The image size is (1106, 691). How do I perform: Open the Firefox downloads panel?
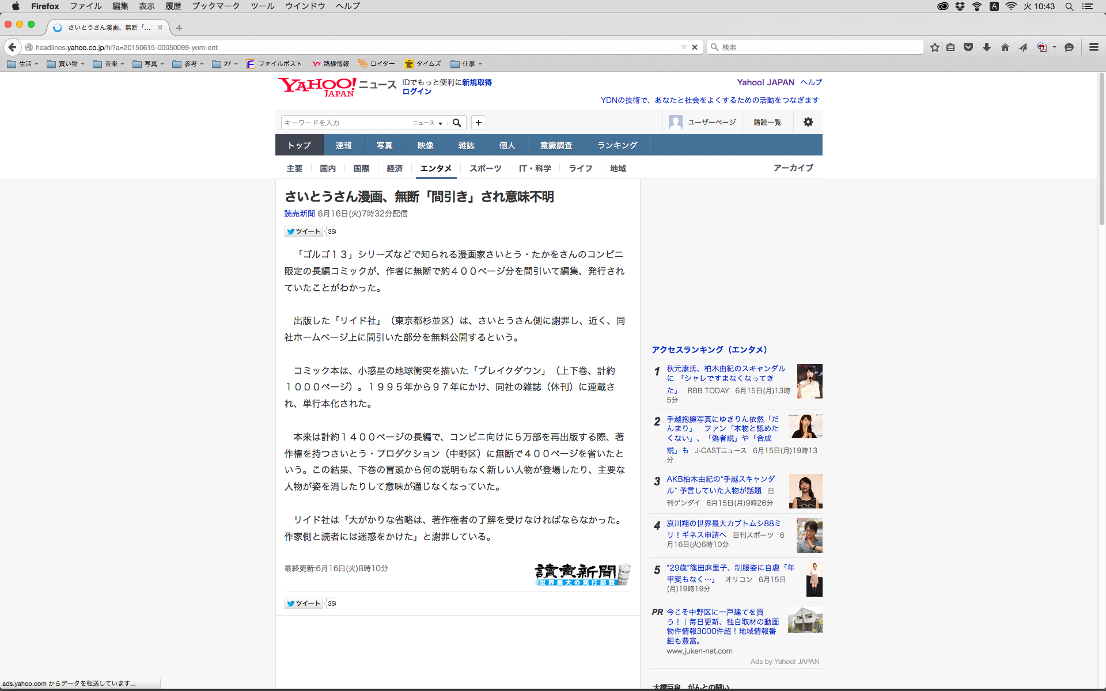tap(986, 47)
